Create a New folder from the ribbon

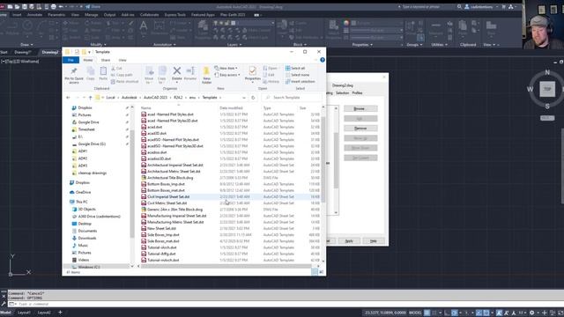pyautogui.click(x=206, y=75)
